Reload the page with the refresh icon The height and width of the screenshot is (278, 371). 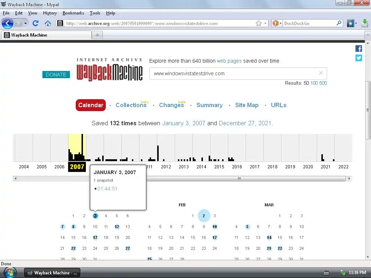click(36, 23)
